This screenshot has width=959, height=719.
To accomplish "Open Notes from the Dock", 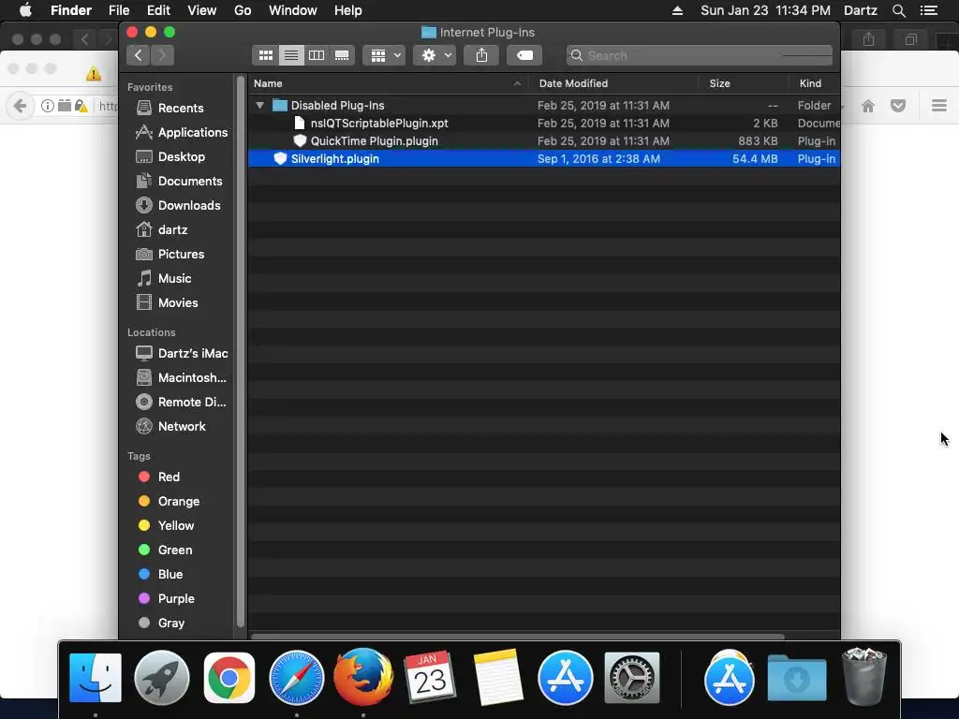I will pyautogui.click(x=498, y=678).
